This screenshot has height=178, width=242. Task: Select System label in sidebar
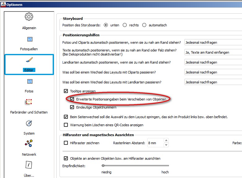pos(29,133)
